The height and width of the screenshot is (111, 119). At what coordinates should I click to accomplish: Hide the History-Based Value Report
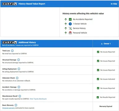[x=114, y=4]
